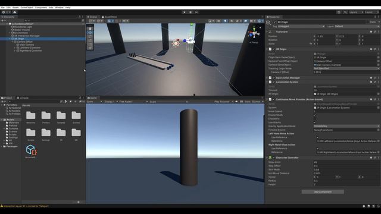Screen dimensions: 381x214
Task: Open the GameObject menu
Action: [27, 8]
